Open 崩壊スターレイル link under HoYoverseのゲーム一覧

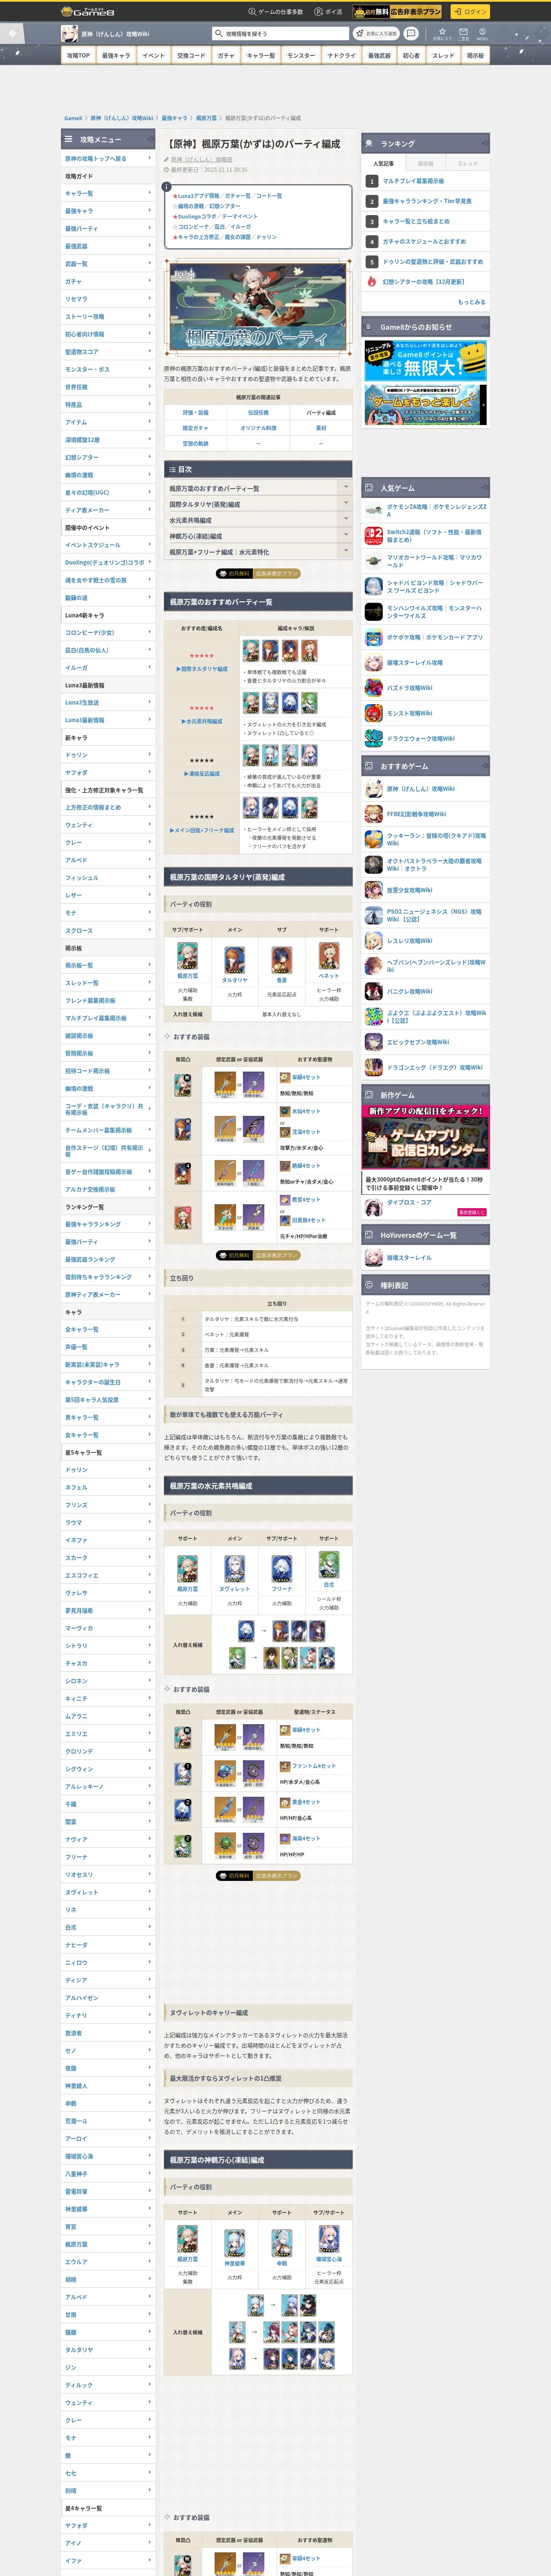(409, 1257)
